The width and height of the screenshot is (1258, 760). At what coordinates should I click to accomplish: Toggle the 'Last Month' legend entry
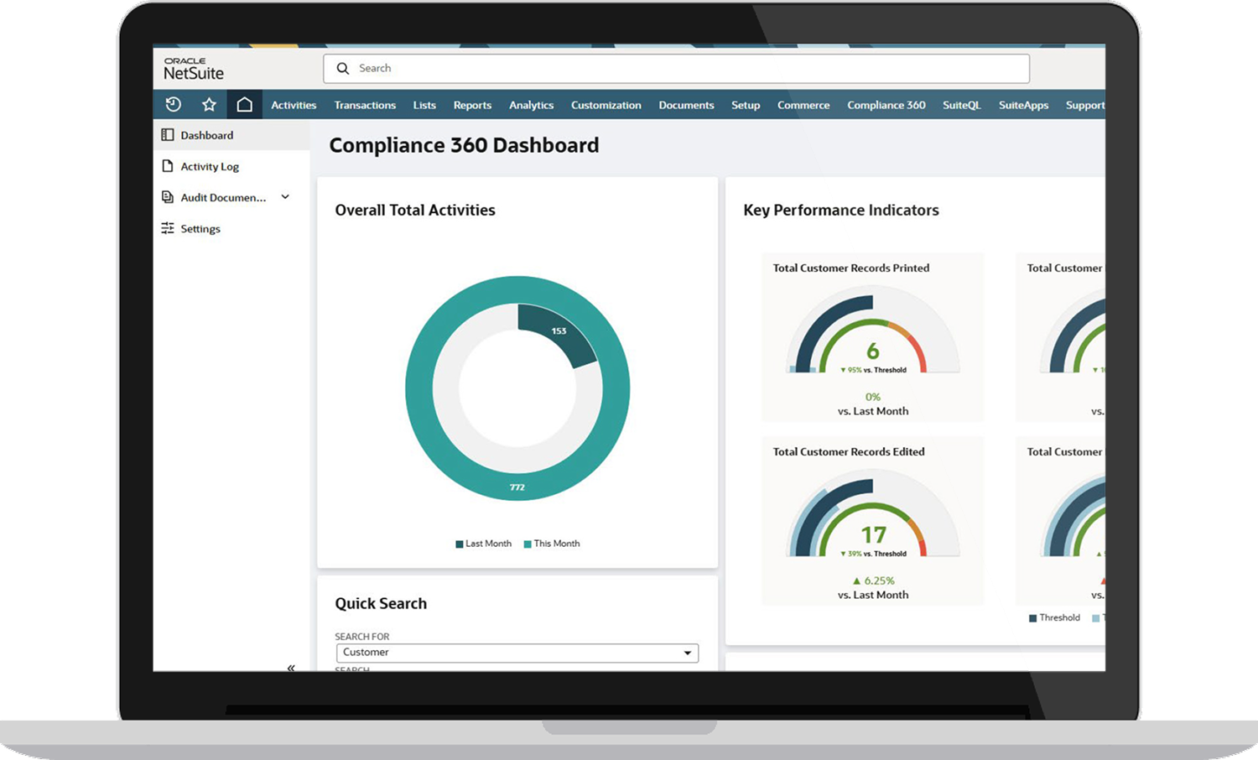coord(483,544)
